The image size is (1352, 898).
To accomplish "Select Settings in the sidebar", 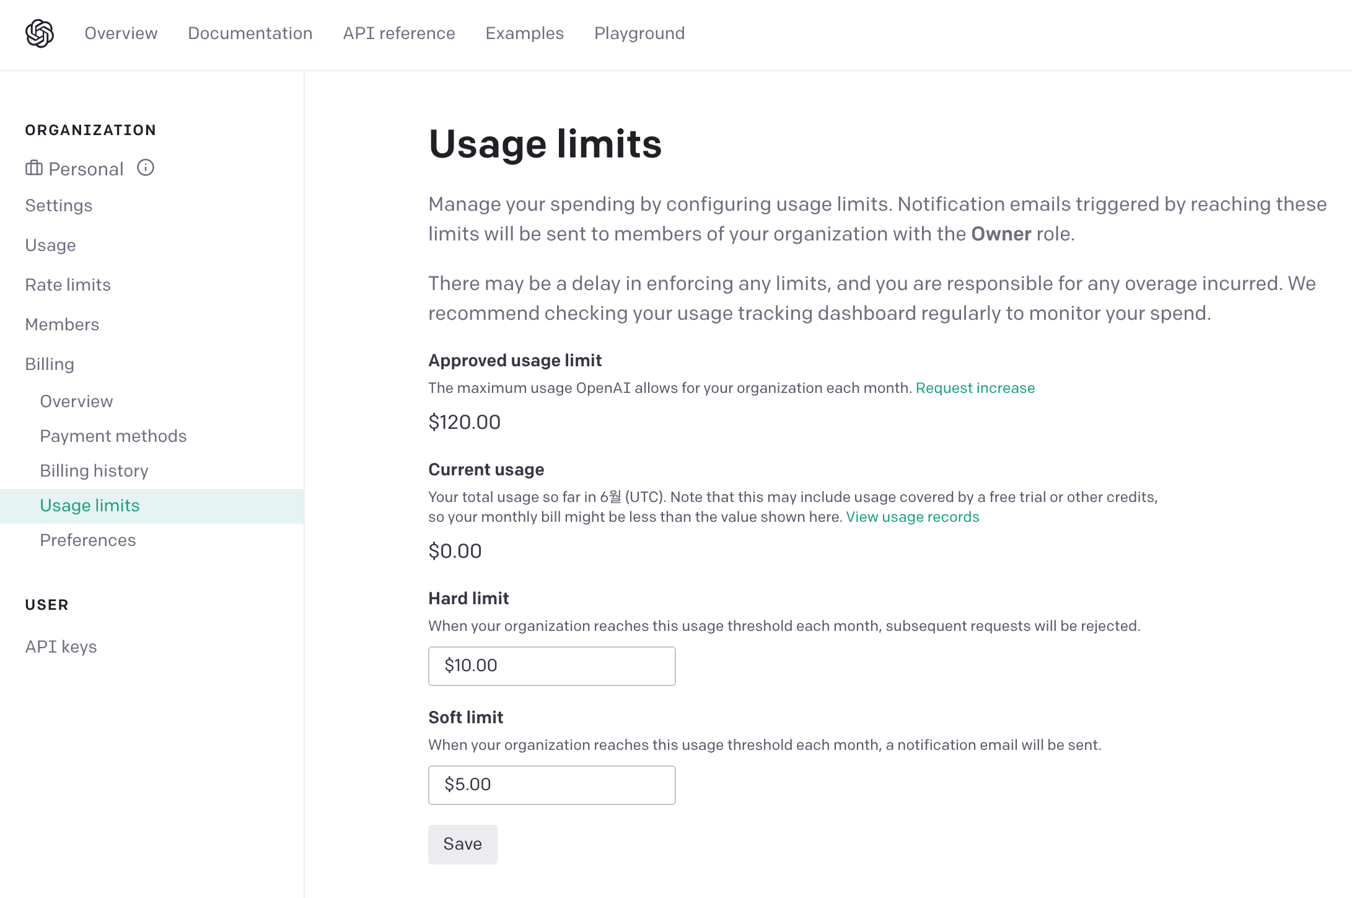I will [x=59, y=206].
